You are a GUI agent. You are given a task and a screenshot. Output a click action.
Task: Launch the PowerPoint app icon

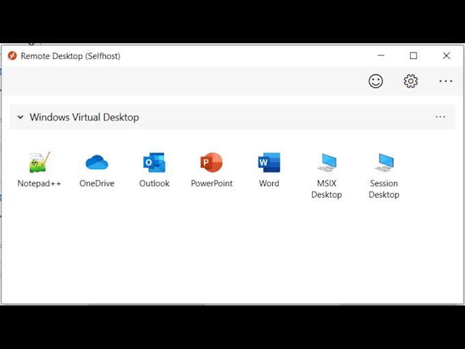[x=211, y=162]
